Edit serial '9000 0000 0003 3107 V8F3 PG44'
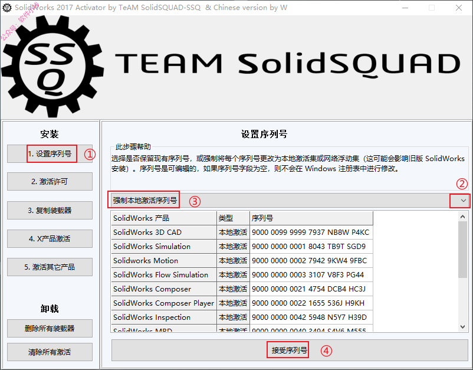The width and height of the screenshot is (473, 370). coord(311,275)
